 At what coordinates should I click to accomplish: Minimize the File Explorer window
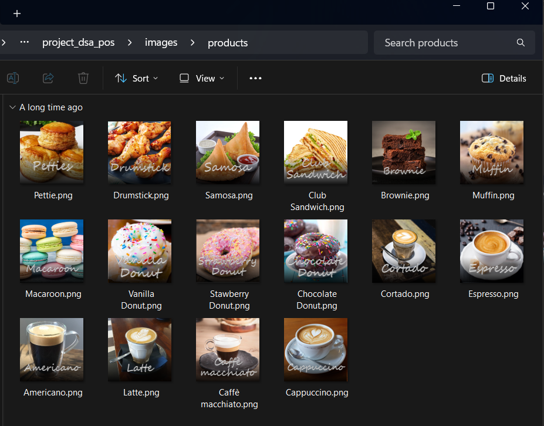coord(457,6)
